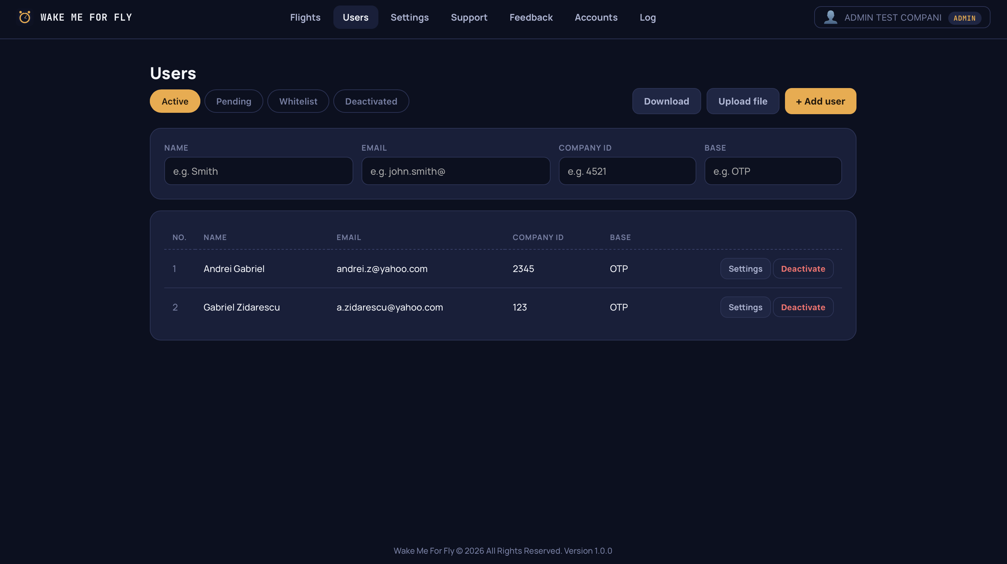Click the email andrei.z@yahoo.com

[x=382, y=269]
